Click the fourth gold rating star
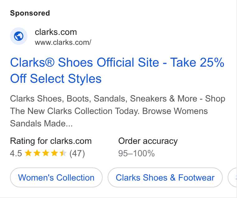This screenshot has width=237, height=198. click(x=54, y=153)
